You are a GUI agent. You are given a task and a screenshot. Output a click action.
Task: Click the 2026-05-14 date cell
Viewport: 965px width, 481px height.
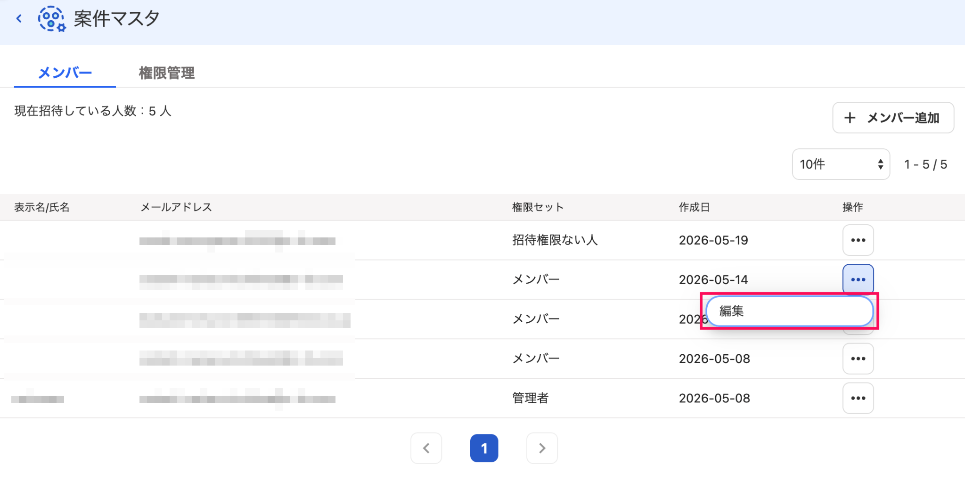pos(713,280)
